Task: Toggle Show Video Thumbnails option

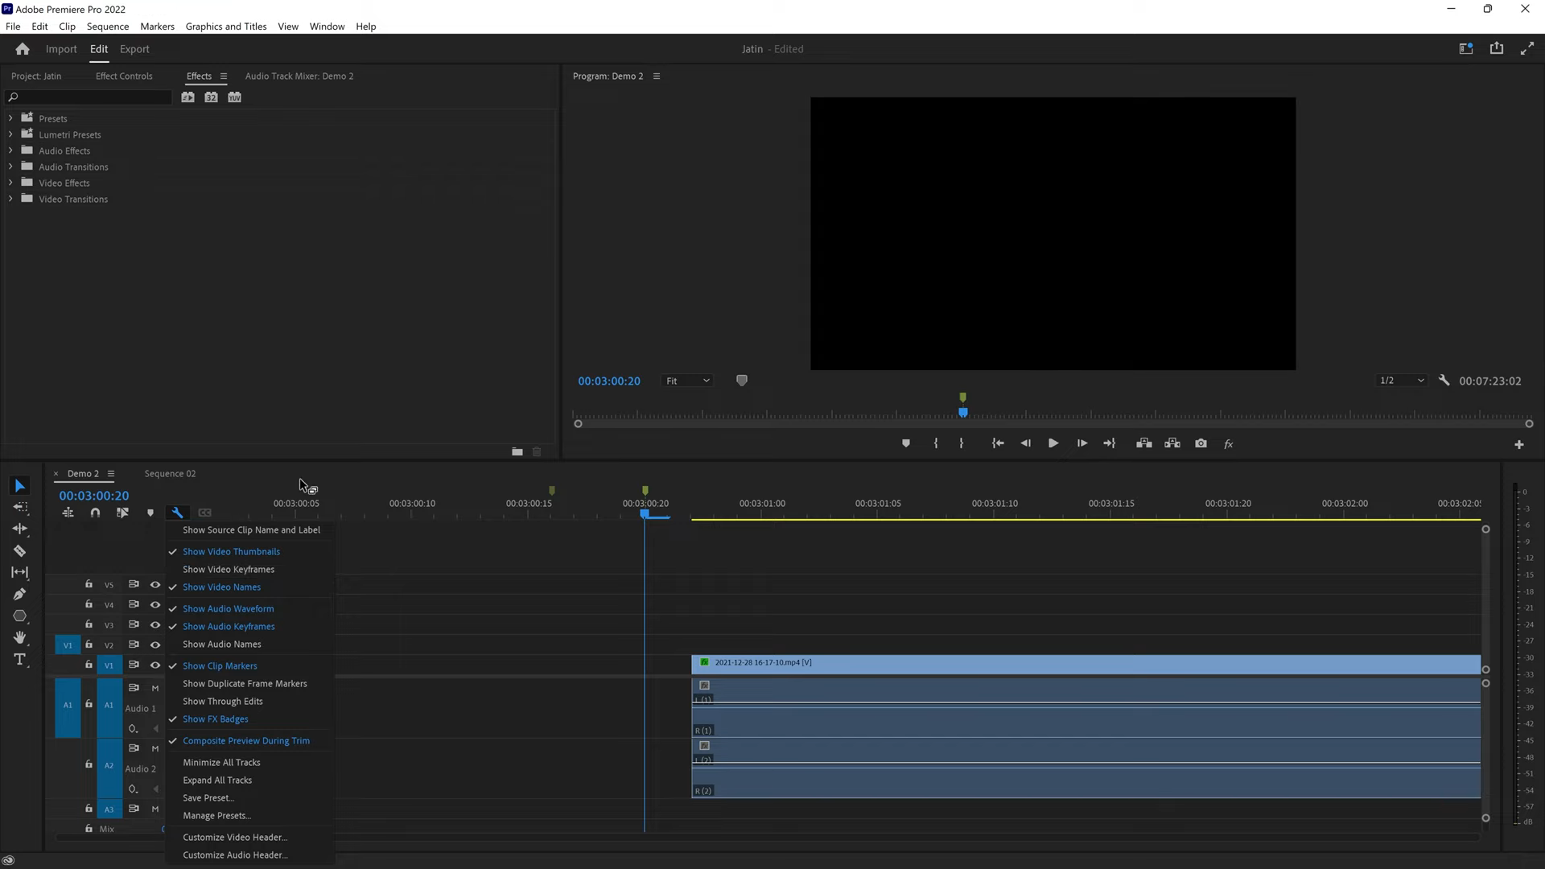Action: click(x=231, y=550)
